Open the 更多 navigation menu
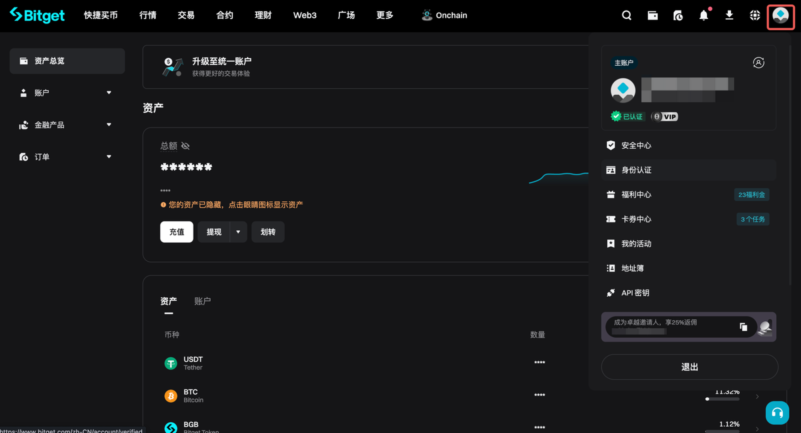801x433 pixels. pyautogui.click(x=385, y=15)
